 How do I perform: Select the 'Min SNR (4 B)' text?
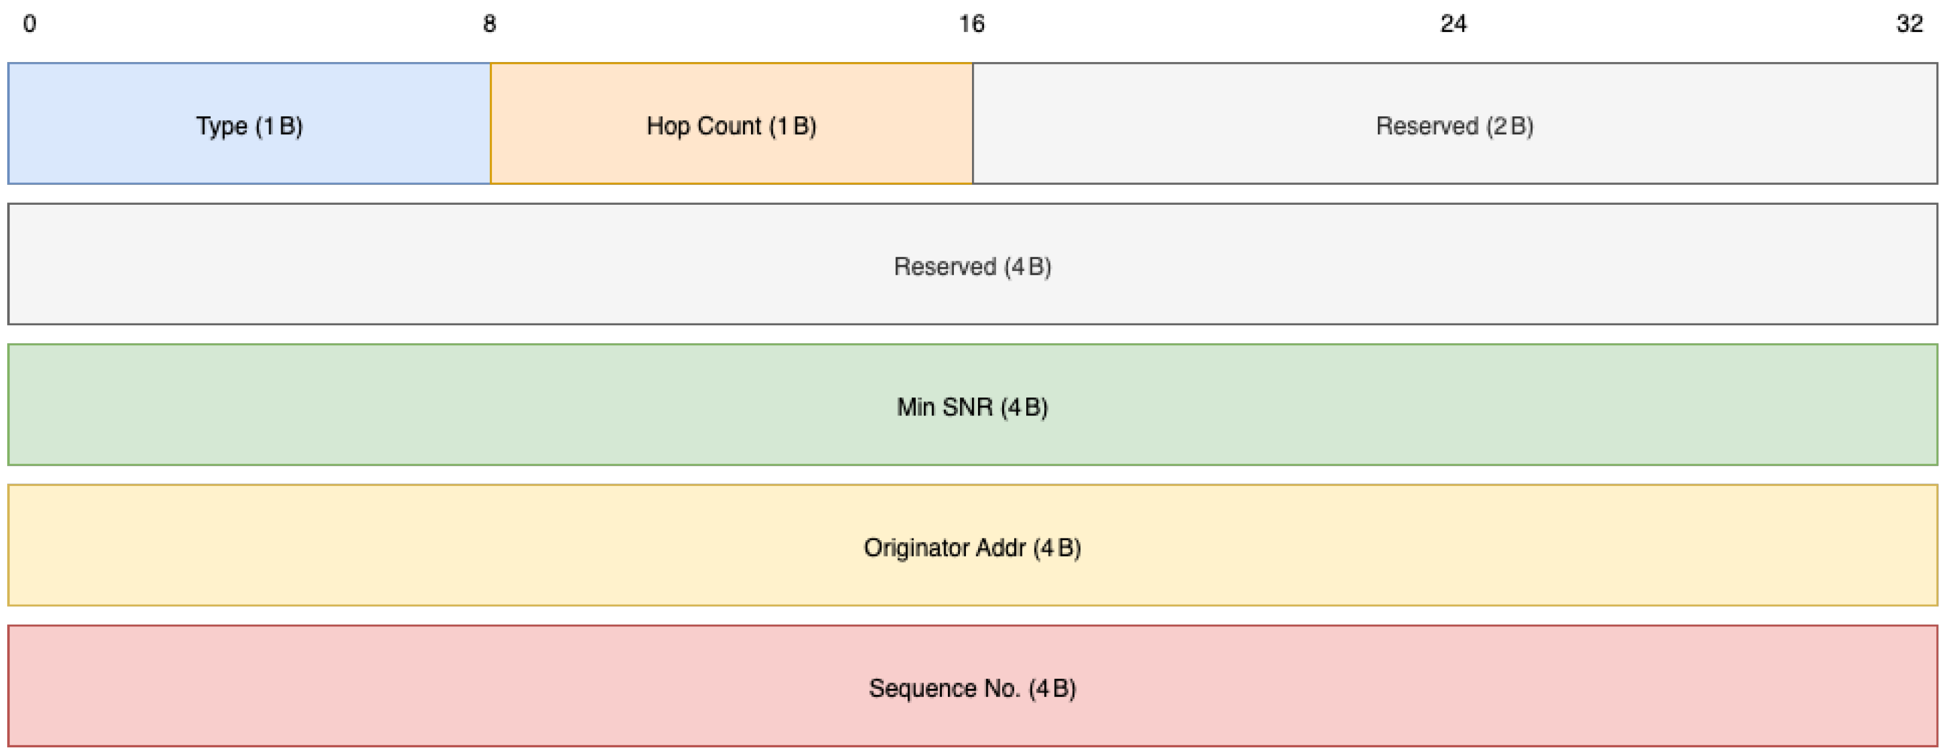point(972,407)
